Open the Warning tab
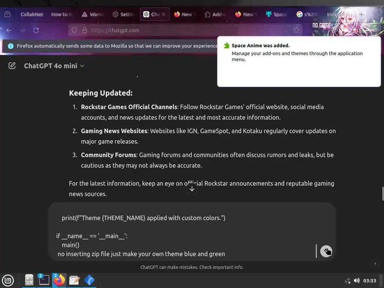The image size is (384, 288). coord(92,15)
